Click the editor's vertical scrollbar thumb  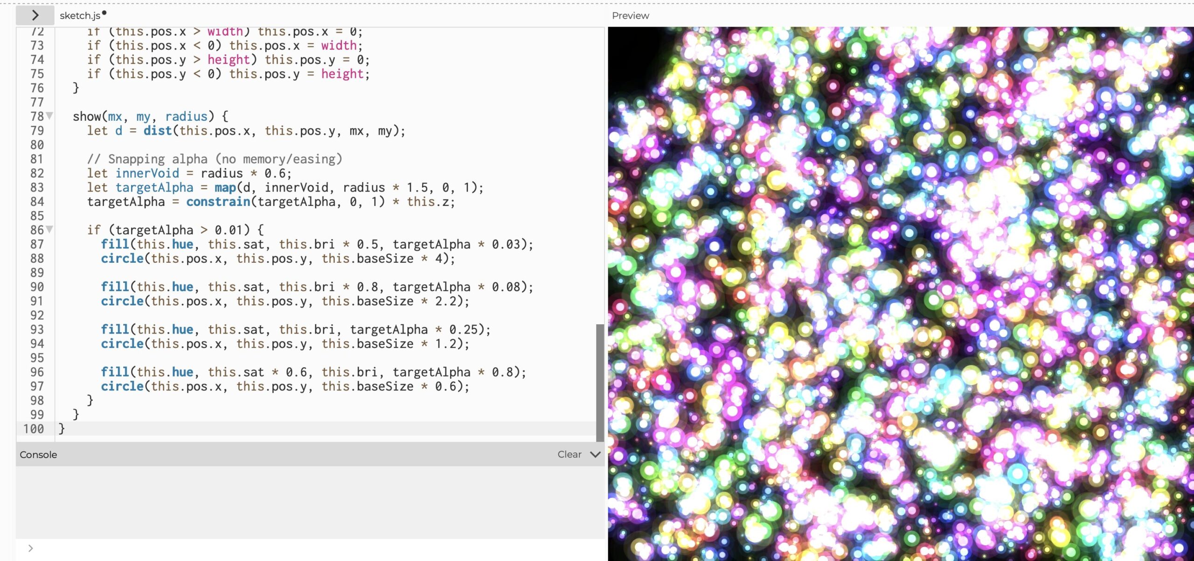click(x=600, y=382)
